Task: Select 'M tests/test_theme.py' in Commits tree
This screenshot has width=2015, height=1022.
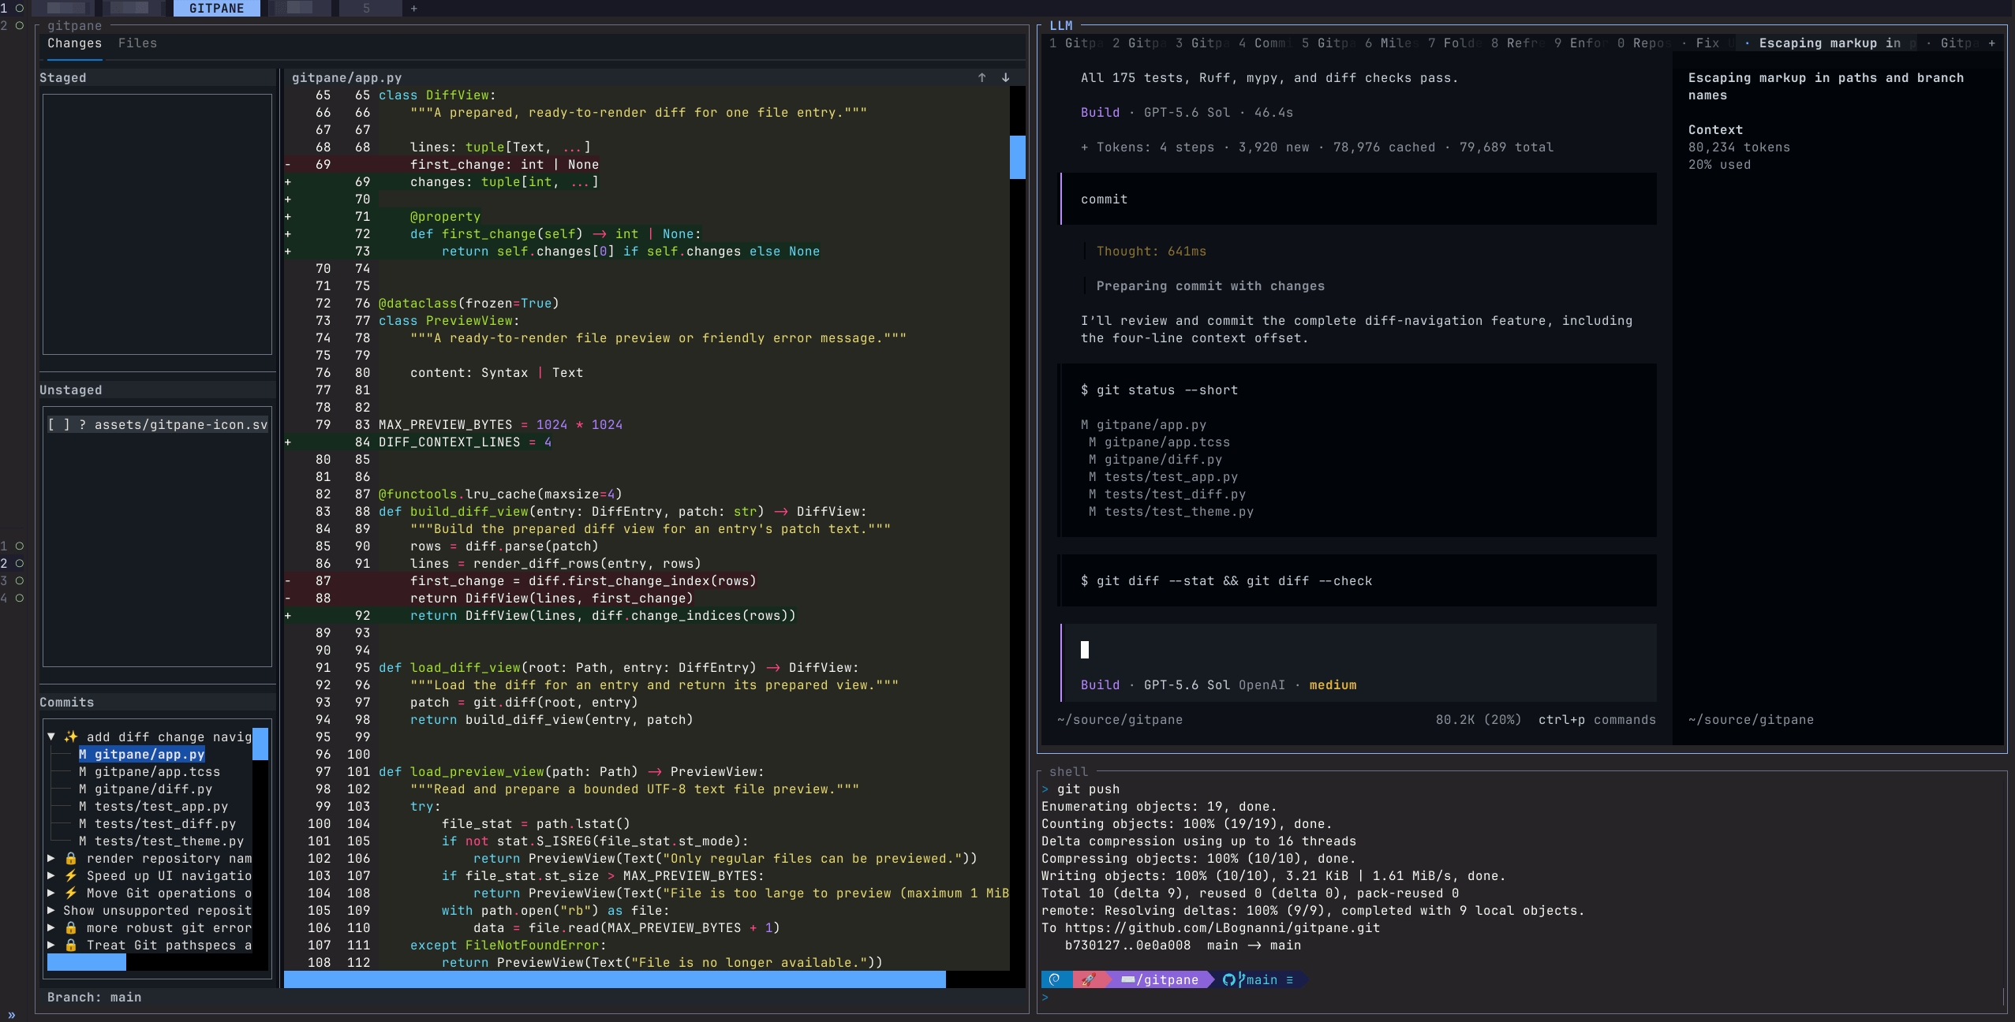Action: point(162,841)
